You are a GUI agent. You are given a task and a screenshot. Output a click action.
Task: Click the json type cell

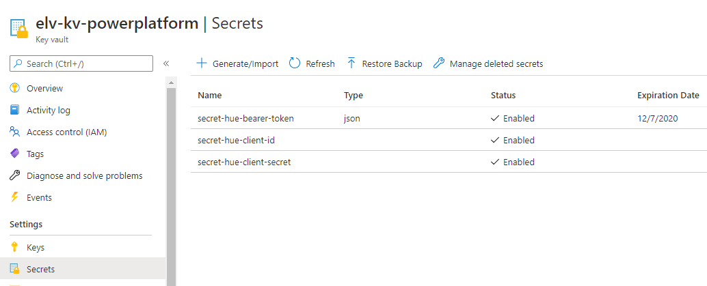click(x=352, y=119)
